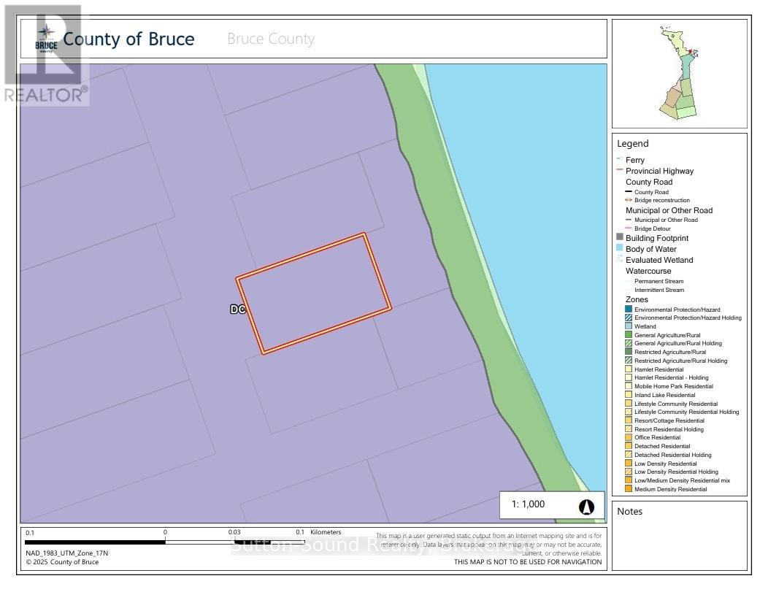Click the Ferry legend symbol
The image size is (768, 592).
pyautogui.click(x=620, y=160)
